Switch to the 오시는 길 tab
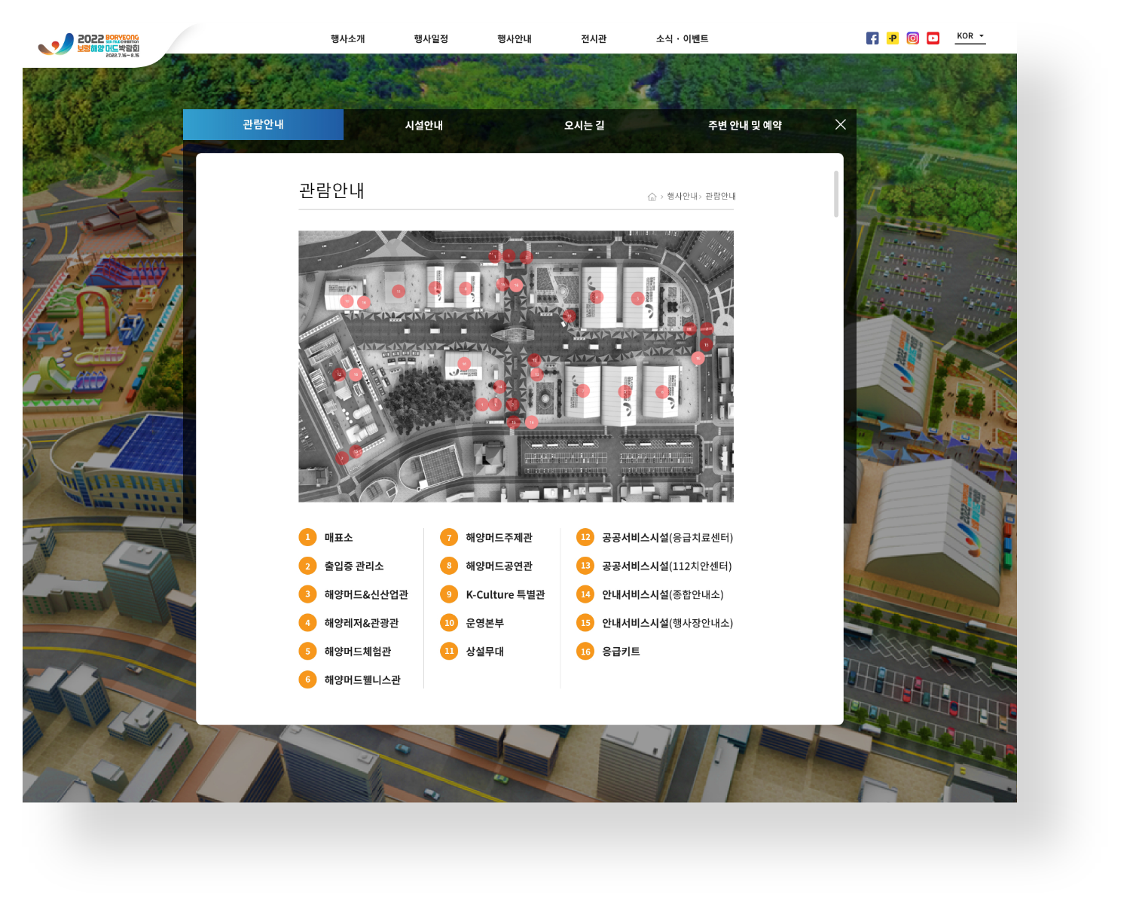The height and width of the screenshot is (916, 1130). pyautogui.click(x=585, y=125)
